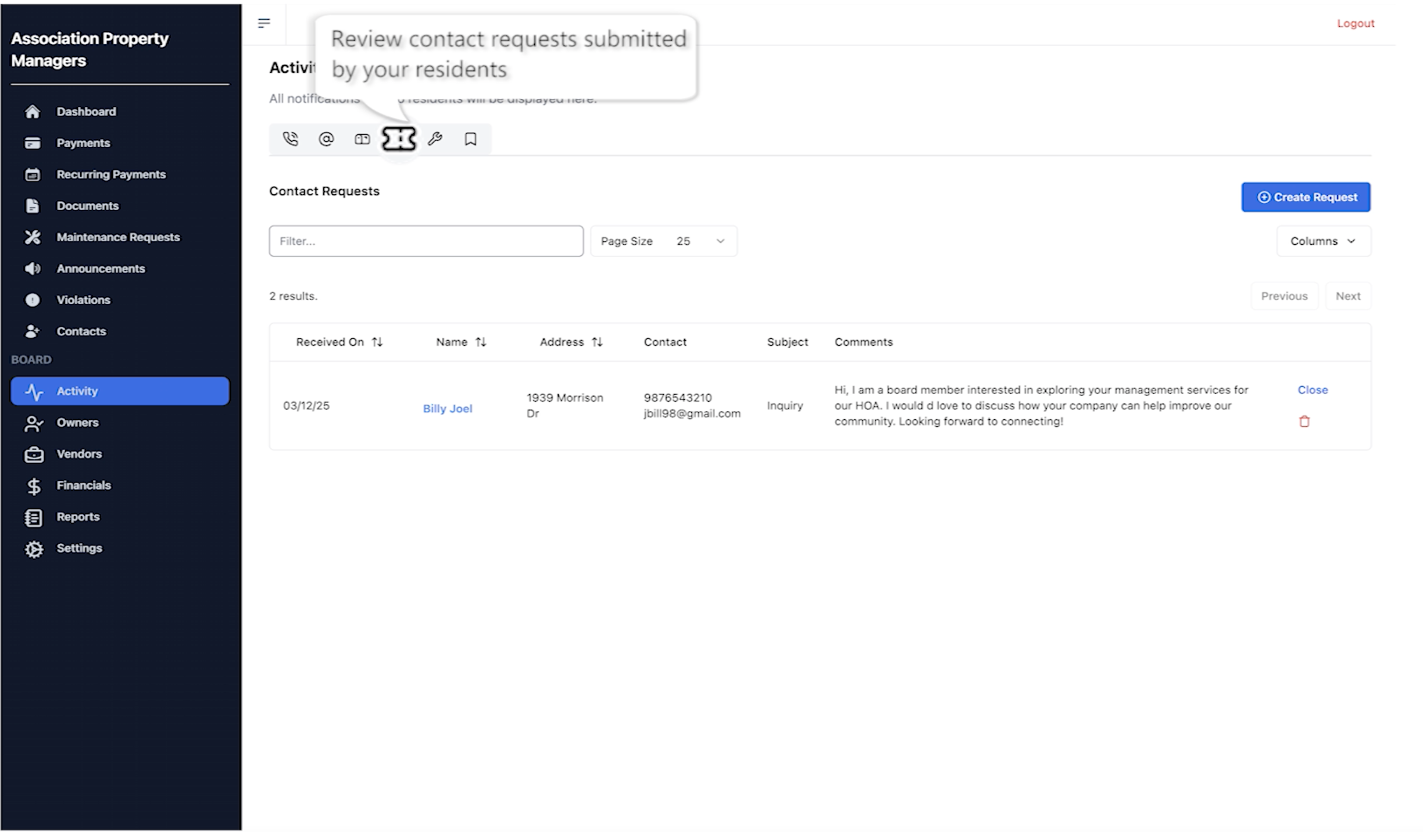Viewport: 1423px width, 832px height.
Task: Click the Logout link
Action: pos(1355,23)
